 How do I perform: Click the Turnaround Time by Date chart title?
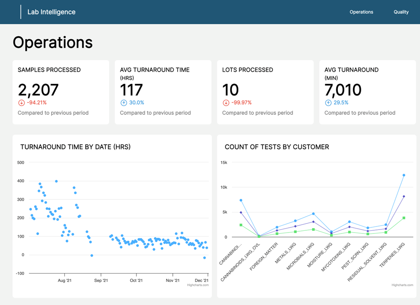(75, 147)
